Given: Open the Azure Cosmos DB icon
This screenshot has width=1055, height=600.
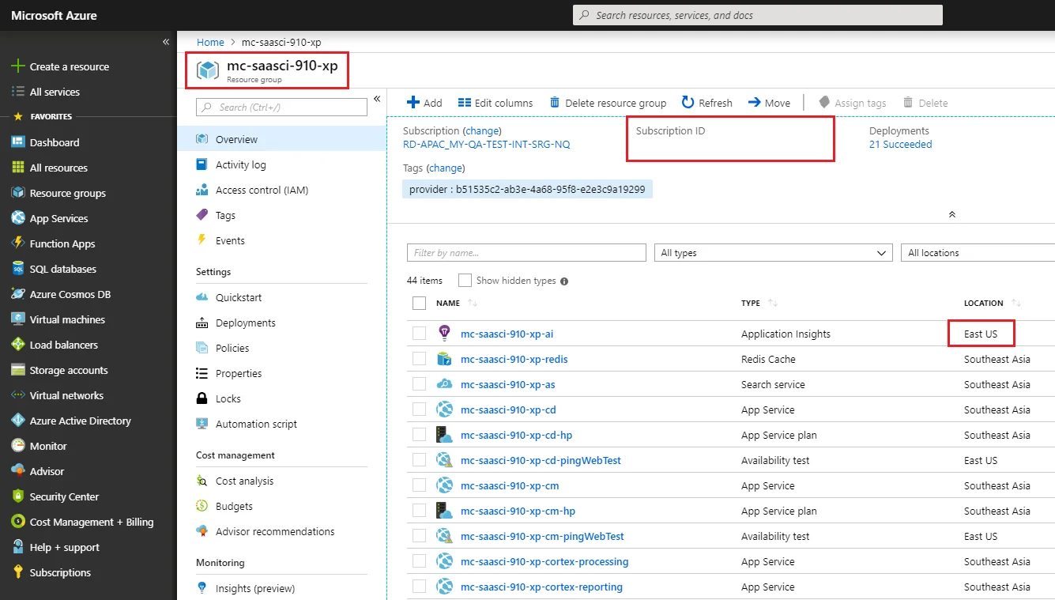Looking at the screenshot, I should [x=18, y=294].
